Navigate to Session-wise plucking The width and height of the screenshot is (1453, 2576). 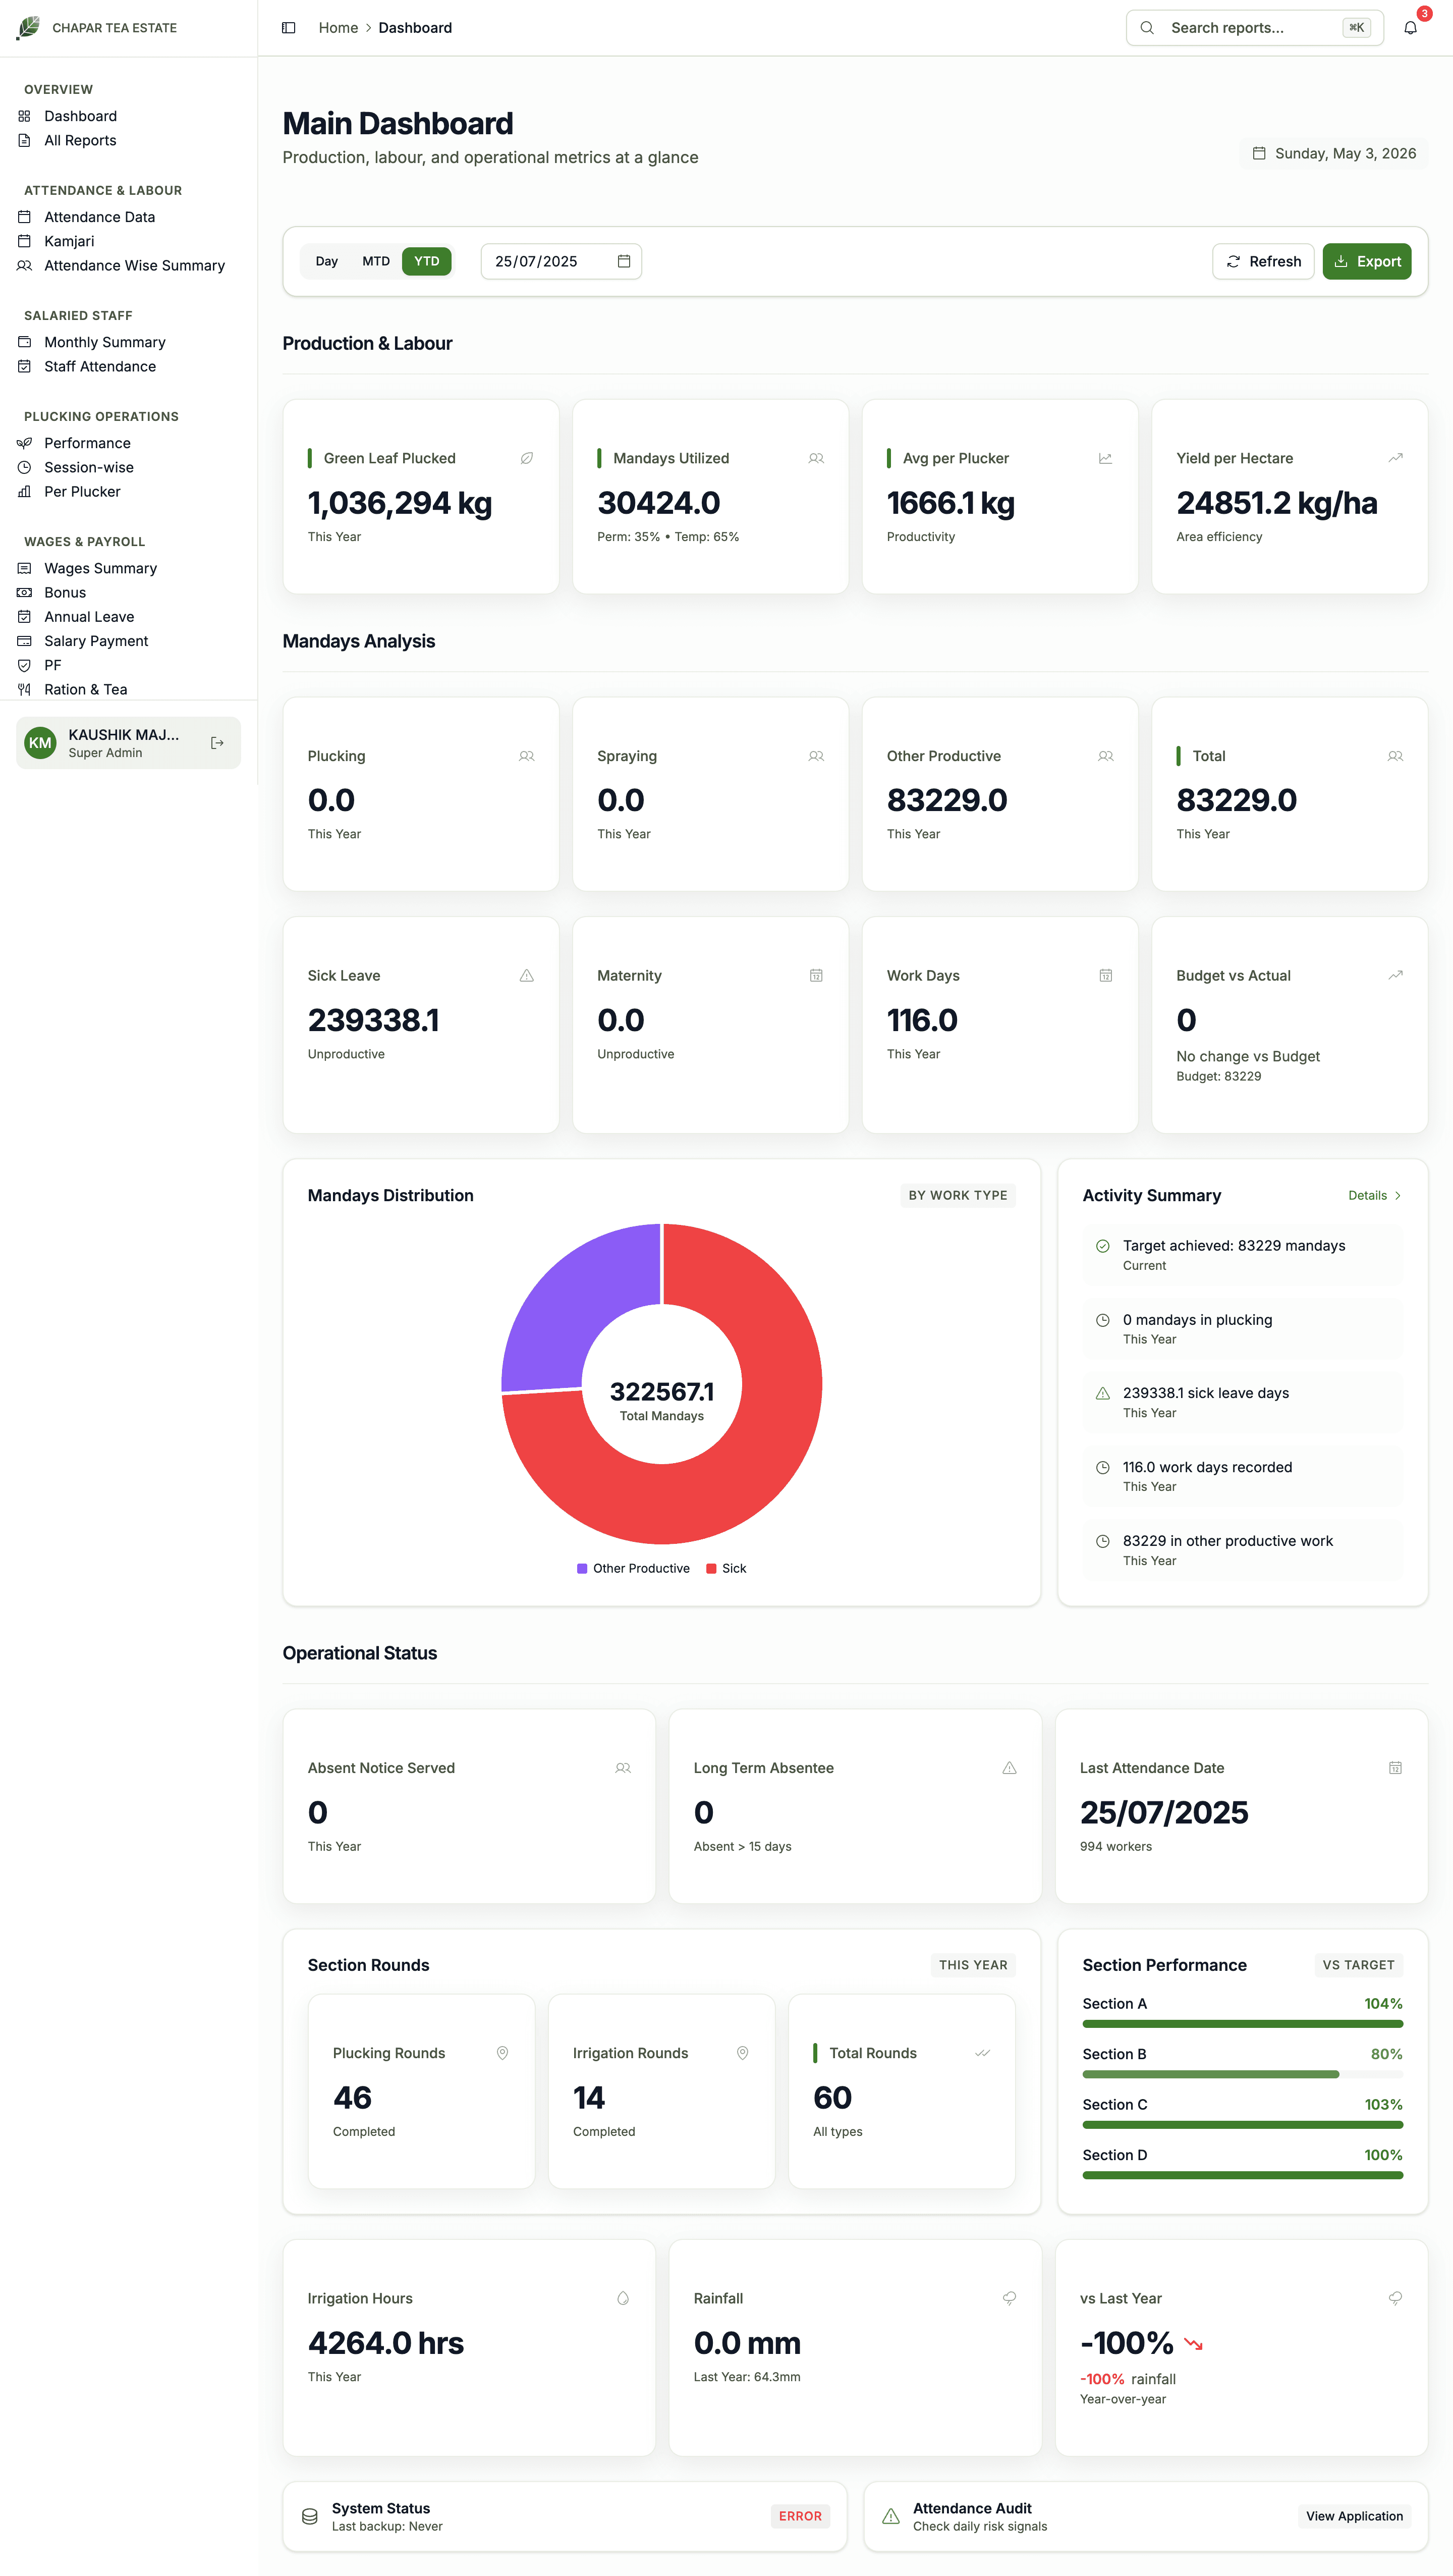(88, 467)
